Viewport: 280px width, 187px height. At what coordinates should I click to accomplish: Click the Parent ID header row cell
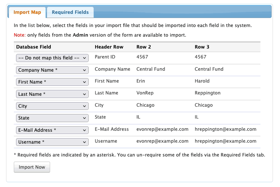pos(105,57)
